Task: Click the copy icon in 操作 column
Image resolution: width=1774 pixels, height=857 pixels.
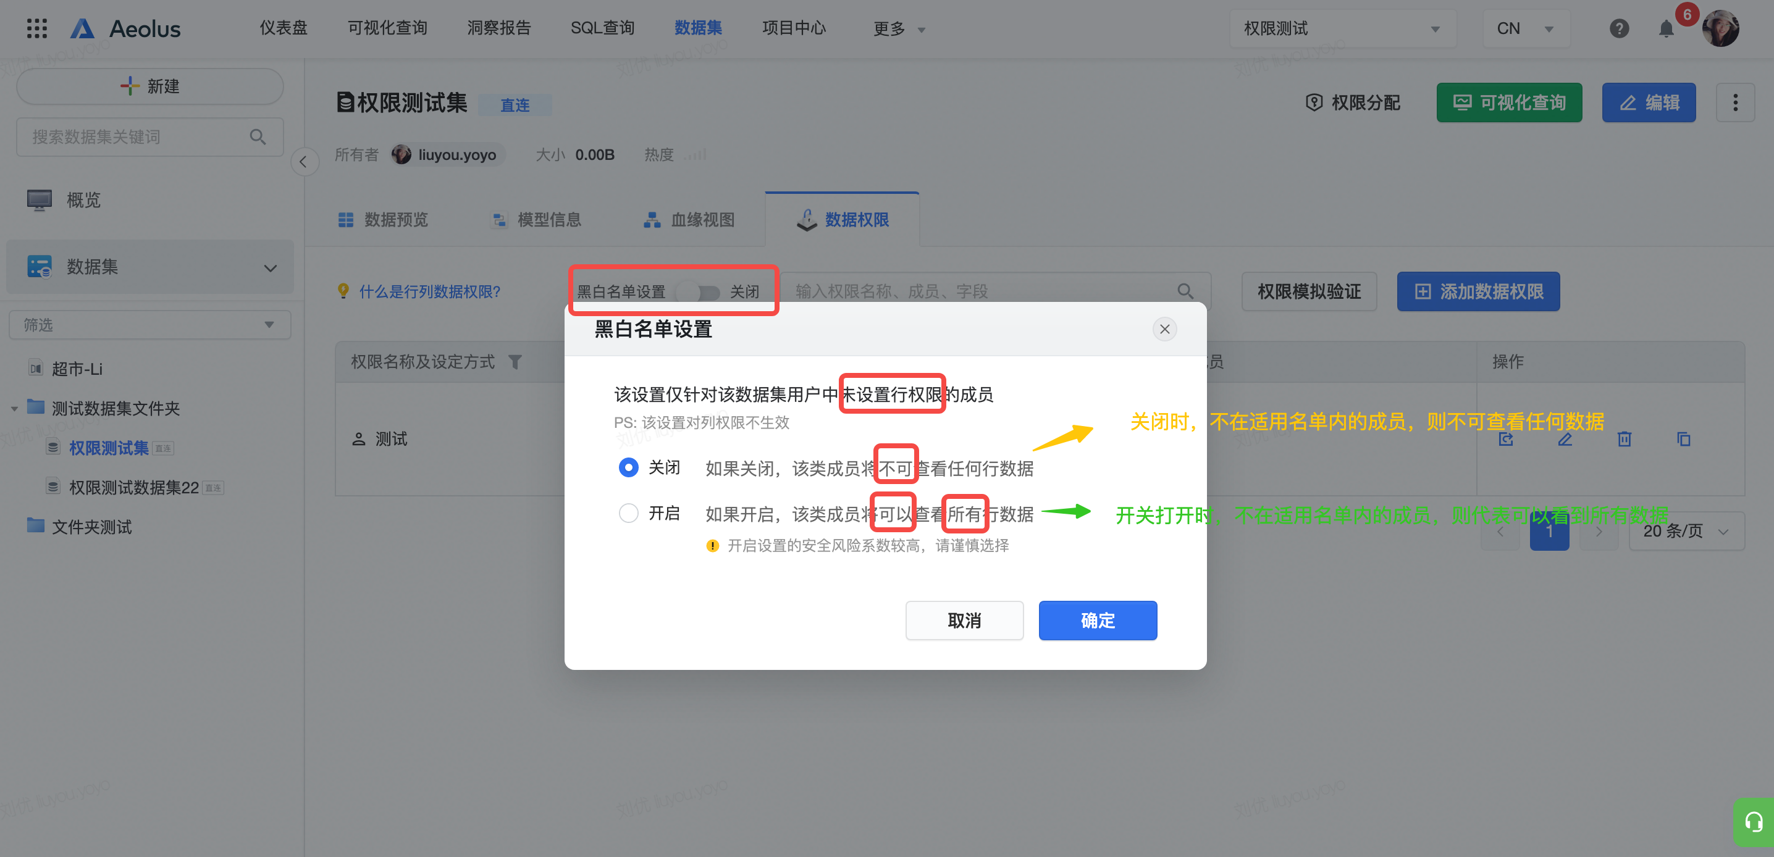Action: [1683, 438]
